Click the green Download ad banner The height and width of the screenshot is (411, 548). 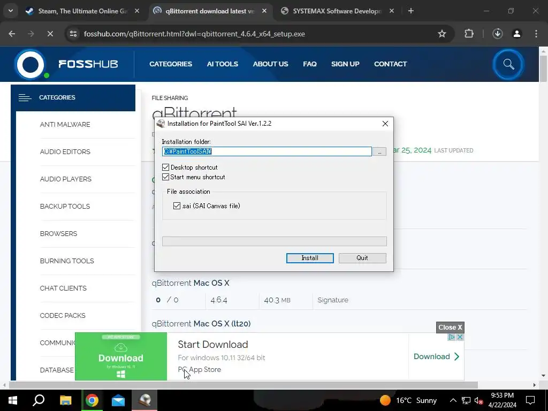coord(121,356)
